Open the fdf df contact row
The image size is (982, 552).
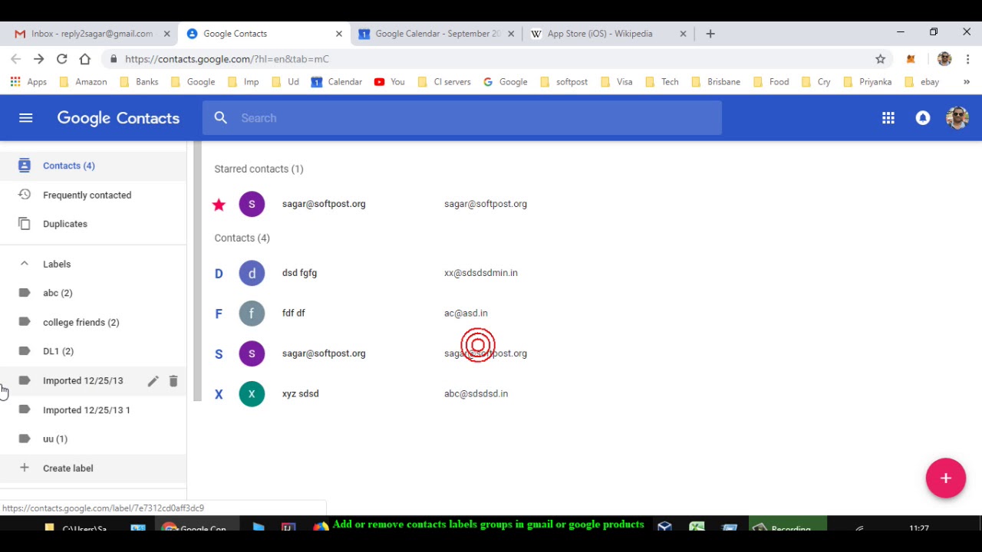[585, 314]
